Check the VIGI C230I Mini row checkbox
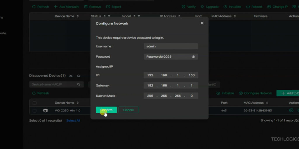 (35, 111)
